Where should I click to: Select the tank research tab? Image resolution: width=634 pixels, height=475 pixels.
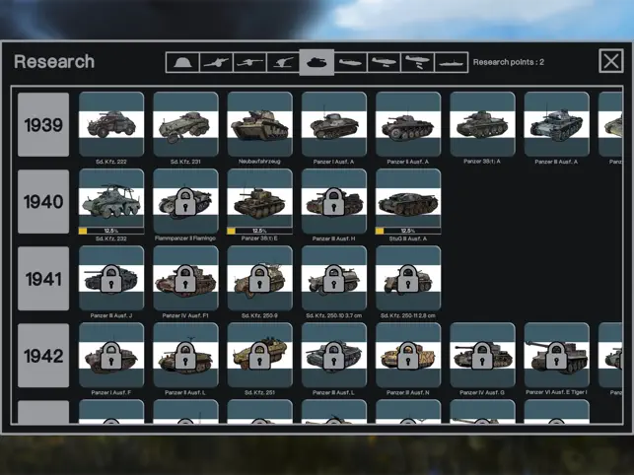point(317,62)
